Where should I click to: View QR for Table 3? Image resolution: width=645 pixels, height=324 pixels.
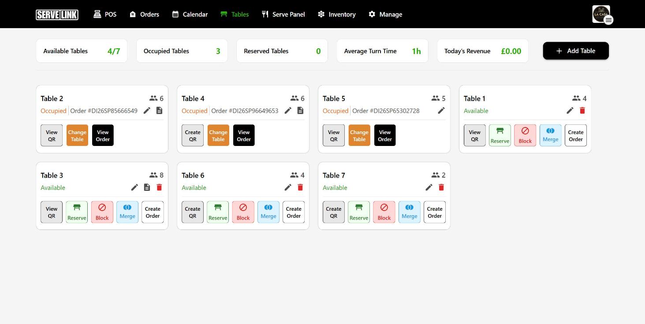click(52, 212)
